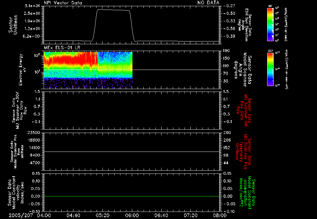Click the '2.5e+01' sector tick label
Viewport: 317px width, 219px height.
(32, 13)
